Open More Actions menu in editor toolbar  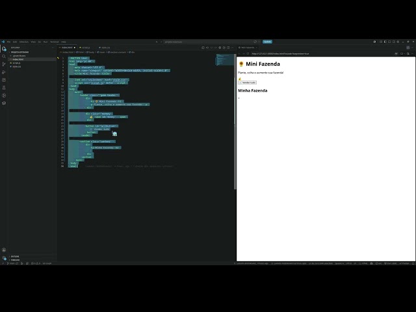coord(233,47)
